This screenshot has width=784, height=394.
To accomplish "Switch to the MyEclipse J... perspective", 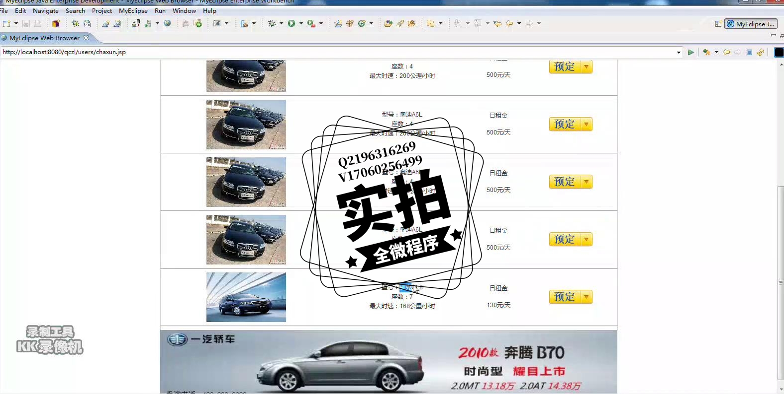I will tap(751, 24).
